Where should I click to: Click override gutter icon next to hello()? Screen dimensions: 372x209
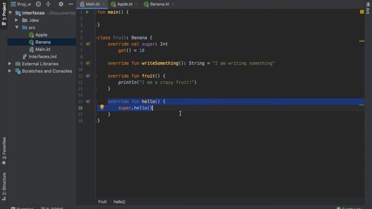pyautogui.click(x=88, y=102)
